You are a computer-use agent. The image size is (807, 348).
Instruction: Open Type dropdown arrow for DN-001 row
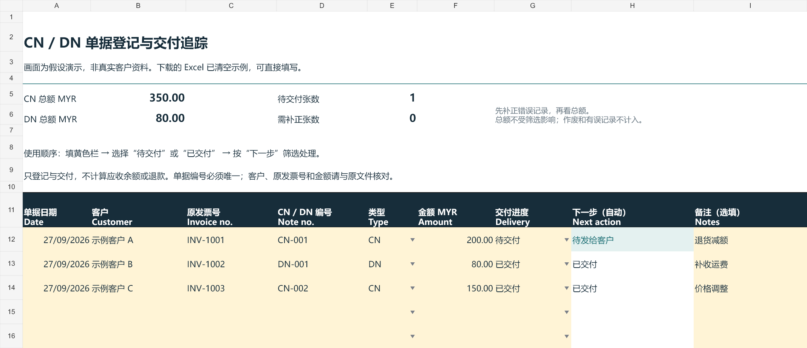413,264
